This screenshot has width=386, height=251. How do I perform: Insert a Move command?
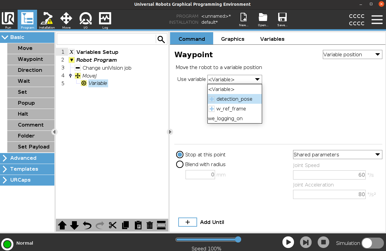click(x=31, y=48)
